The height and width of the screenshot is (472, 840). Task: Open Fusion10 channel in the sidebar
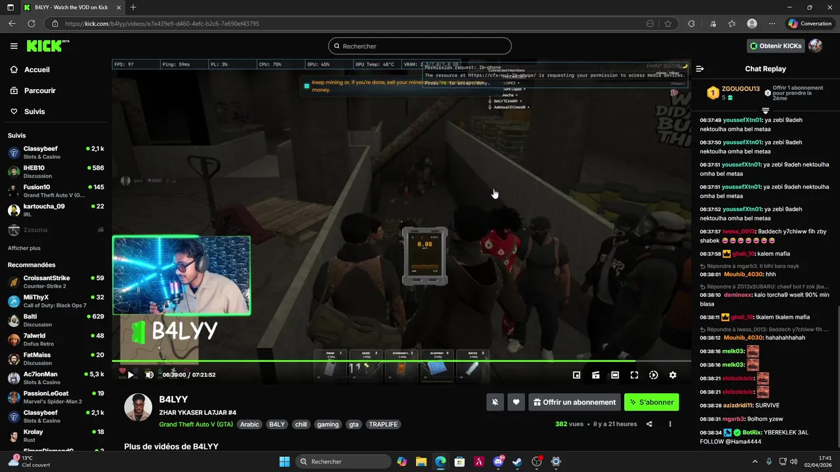(x=56, y=191)
